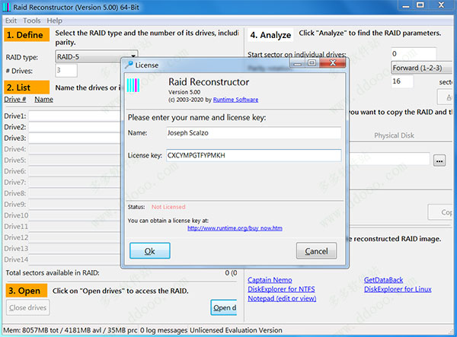Click the License key field
457x337 pixels.
254,155
